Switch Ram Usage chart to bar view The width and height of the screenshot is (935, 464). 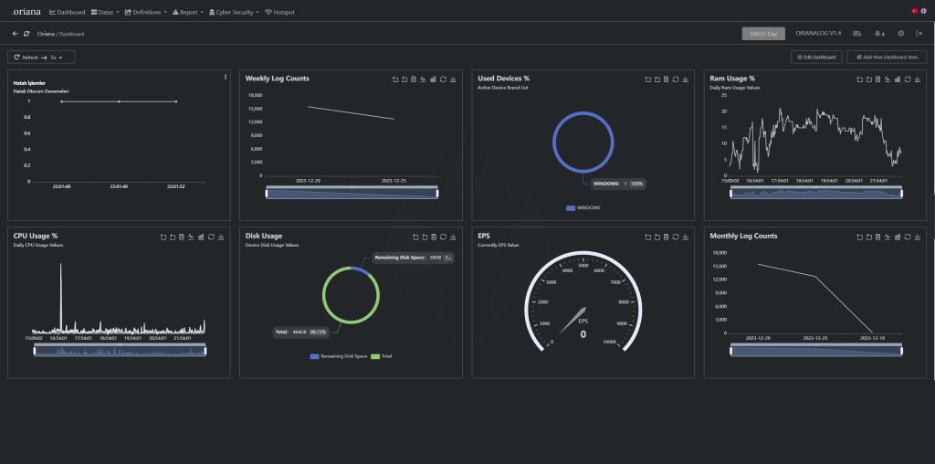coord(898,79)
